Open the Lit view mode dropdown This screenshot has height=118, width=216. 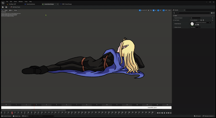pos(11,10)
